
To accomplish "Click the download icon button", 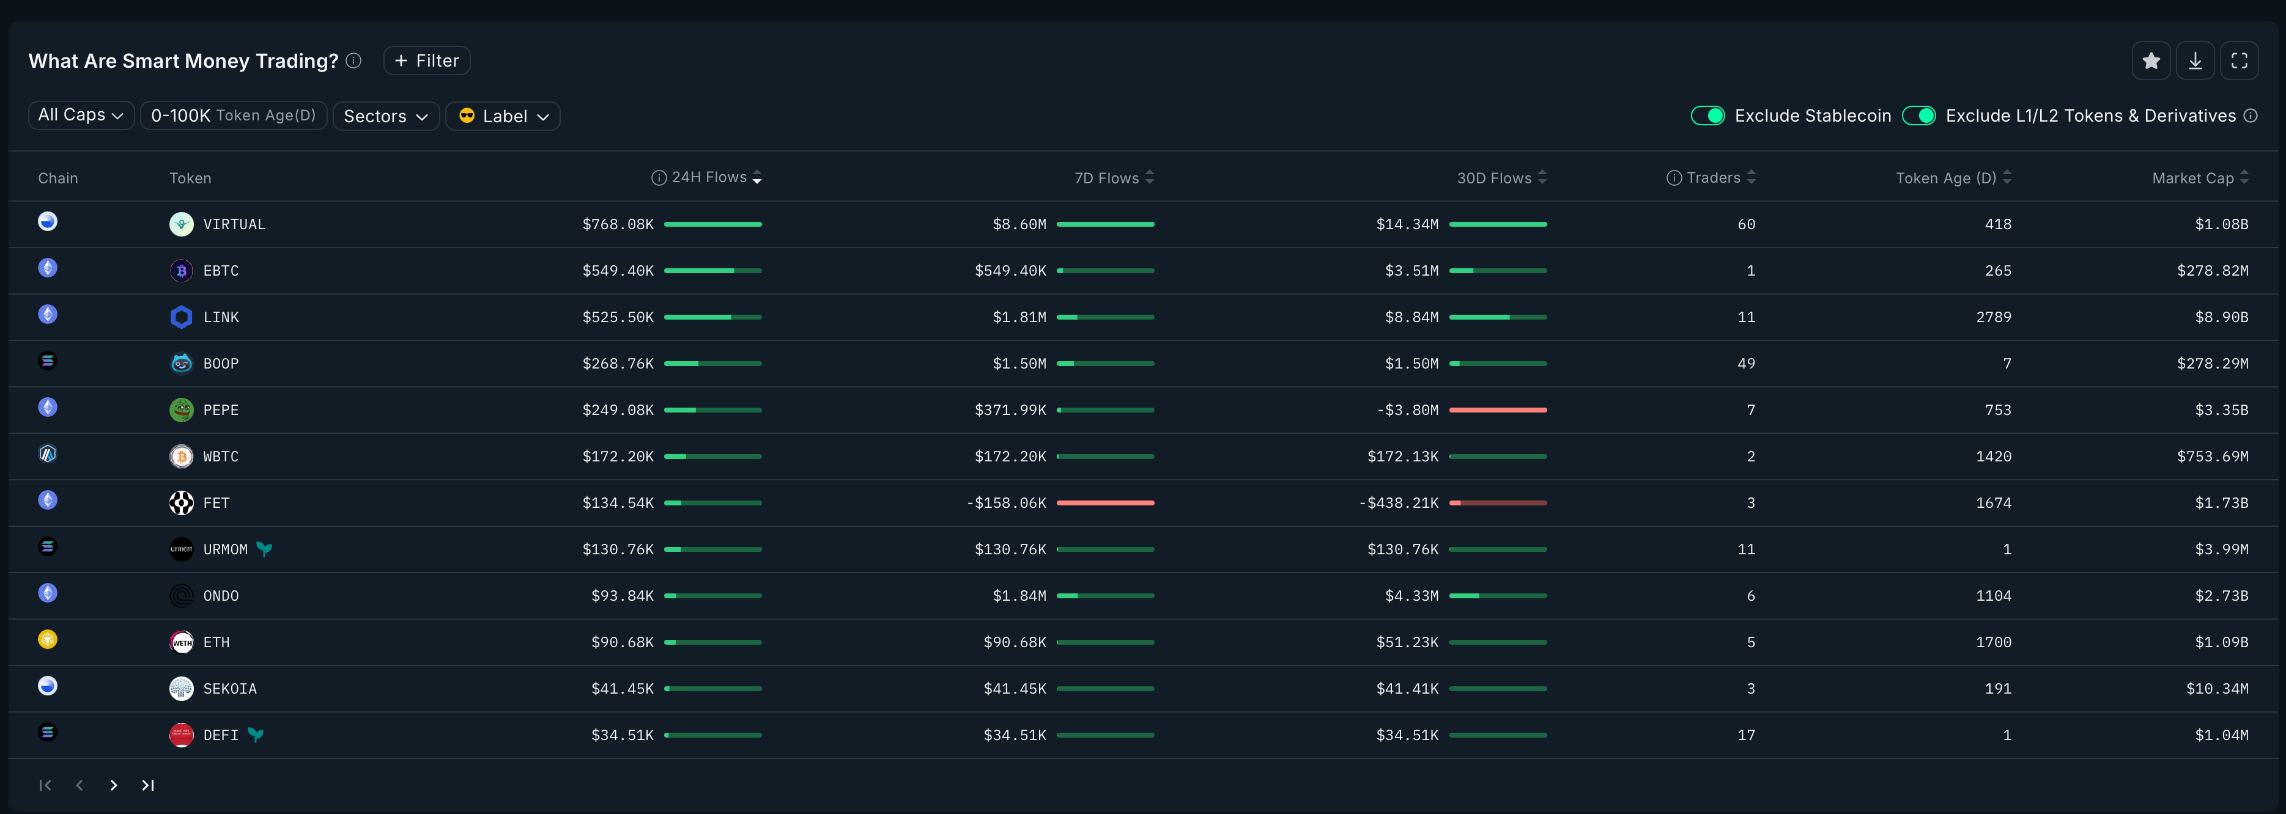I will [2195, 61].
